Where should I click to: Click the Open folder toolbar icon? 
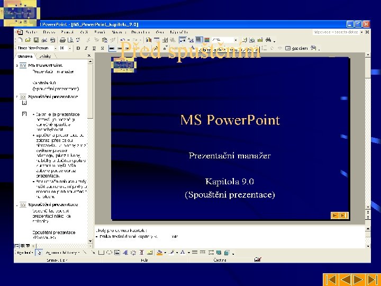click(28, 40)
